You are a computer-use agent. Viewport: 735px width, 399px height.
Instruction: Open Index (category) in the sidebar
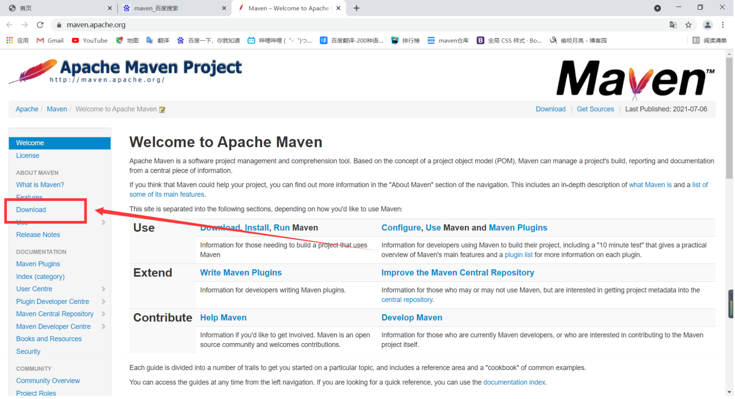click(x=40, y=276)
